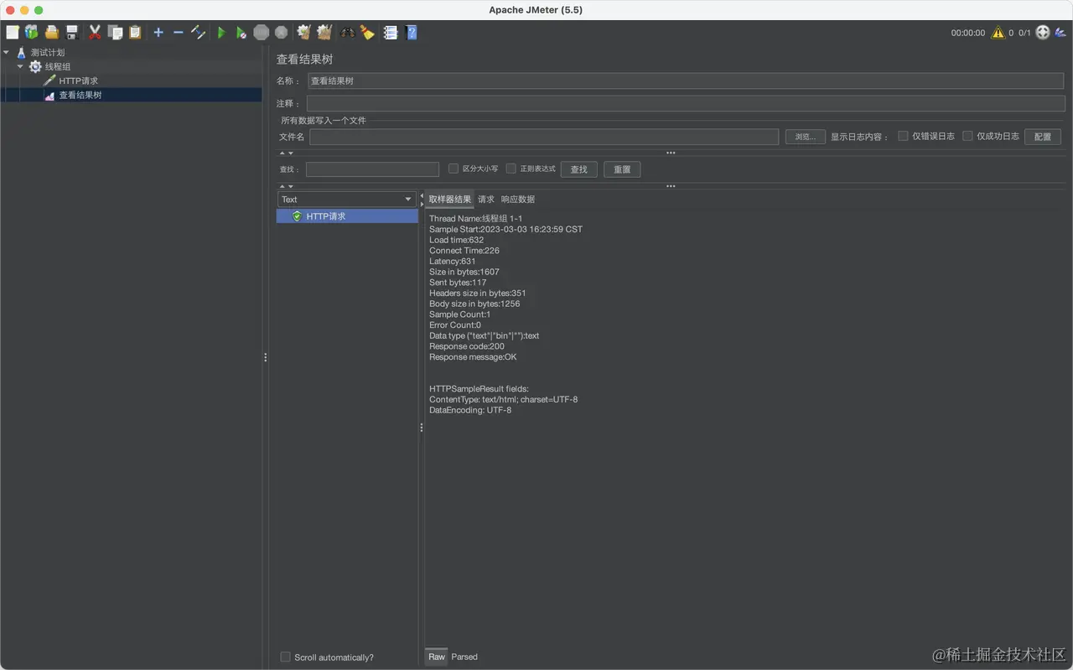Click the divider handle beside the test tree
The width and height of the screenshot is (1073, 670).
click(266, 357)
